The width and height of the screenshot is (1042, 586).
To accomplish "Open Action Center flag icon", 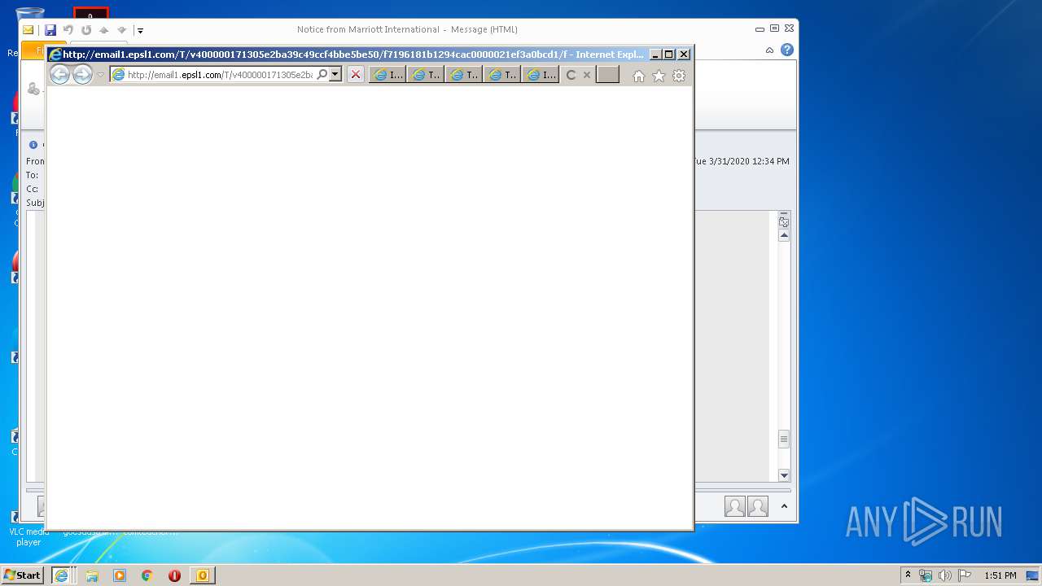I will point(965,575).
